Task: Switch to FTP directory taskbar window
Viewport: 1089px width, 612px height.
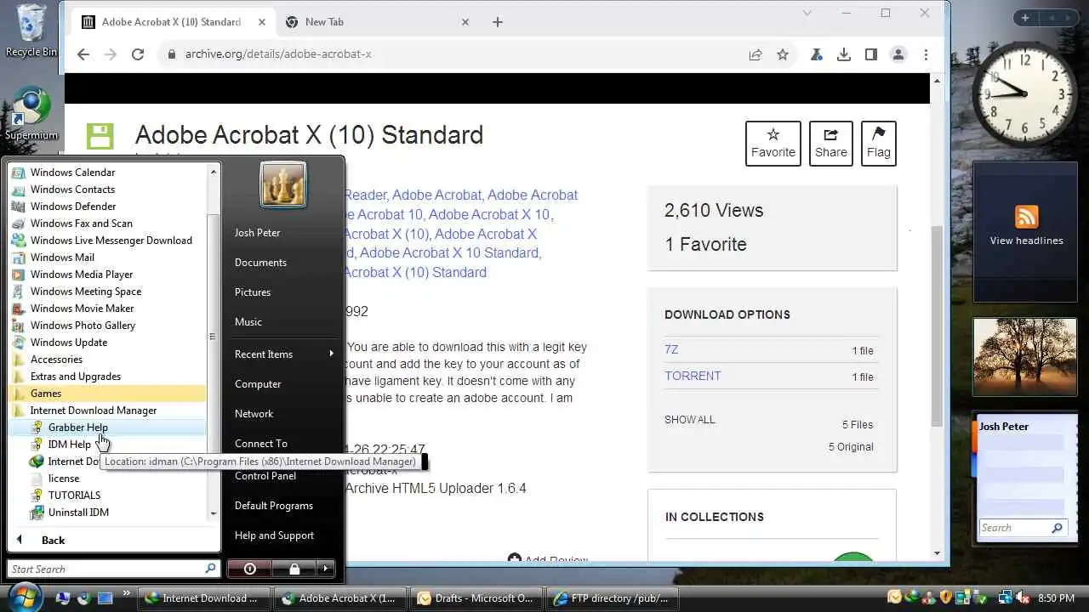Action: point(611,598)
